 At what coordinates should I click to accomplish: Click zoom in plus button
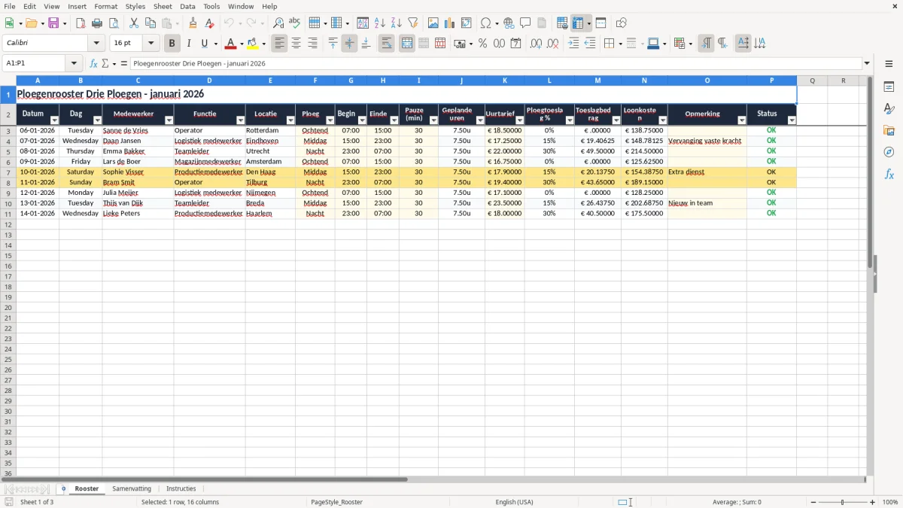coord(873,502)
